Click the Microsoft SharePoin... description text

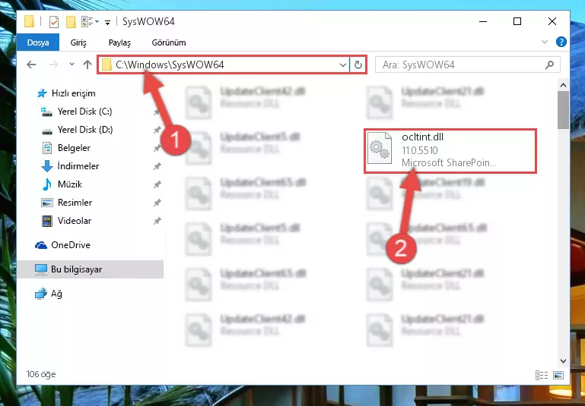pos(449,162)
